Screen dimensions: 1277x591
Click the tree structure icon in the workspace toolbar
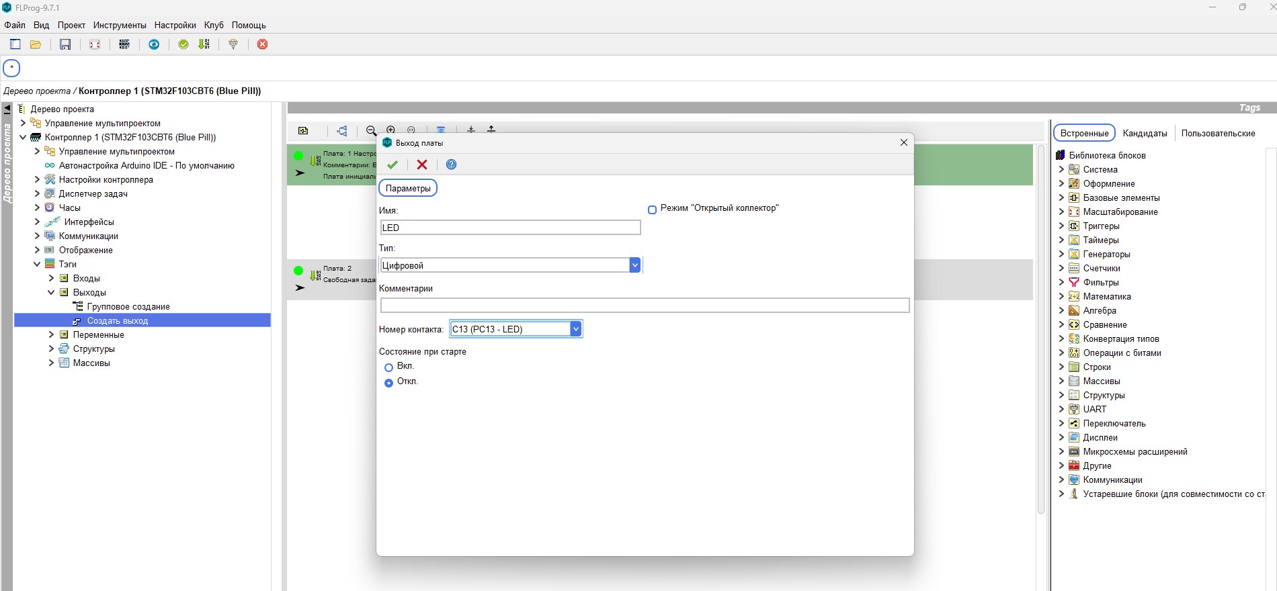[342, 130]
